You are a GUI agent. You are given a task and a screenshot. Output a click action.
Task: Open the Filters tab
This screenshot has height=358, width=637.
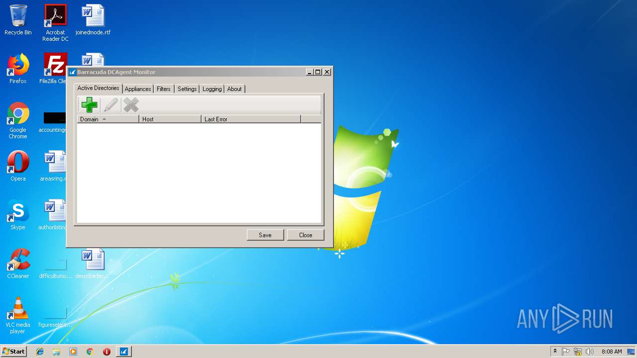click(164, 89)
